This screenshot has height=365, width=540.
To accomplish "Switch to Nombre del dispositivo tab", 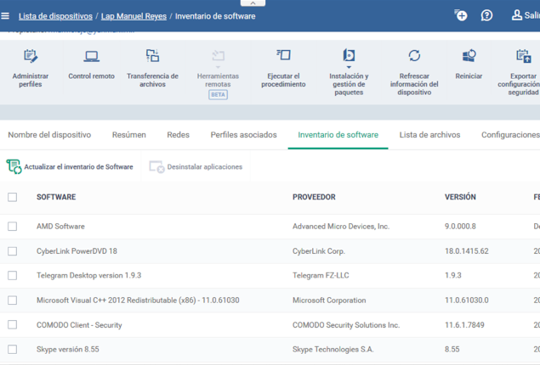I will [x=49, y=135].
